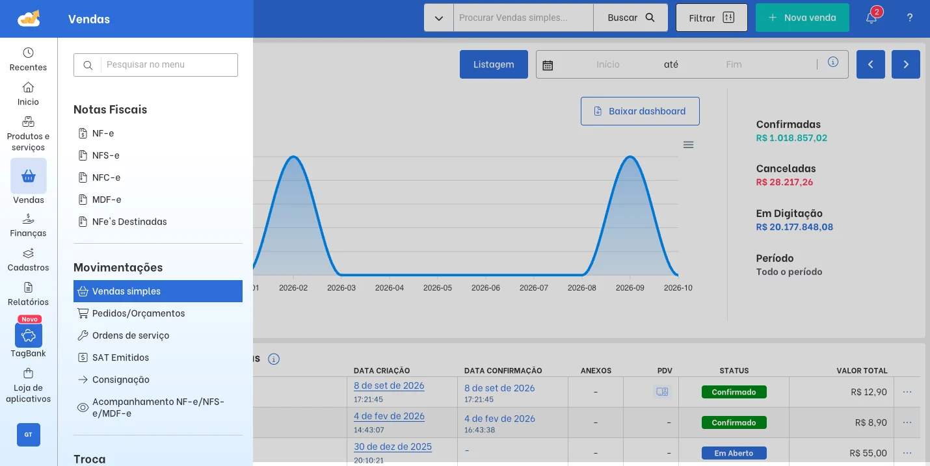This screenshot has width=930, height=466.
Task: Open Pedidos/Orçamentos menu item
Action: (158, 313)
